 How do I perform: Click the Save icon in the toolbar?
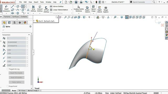(76, 2)
